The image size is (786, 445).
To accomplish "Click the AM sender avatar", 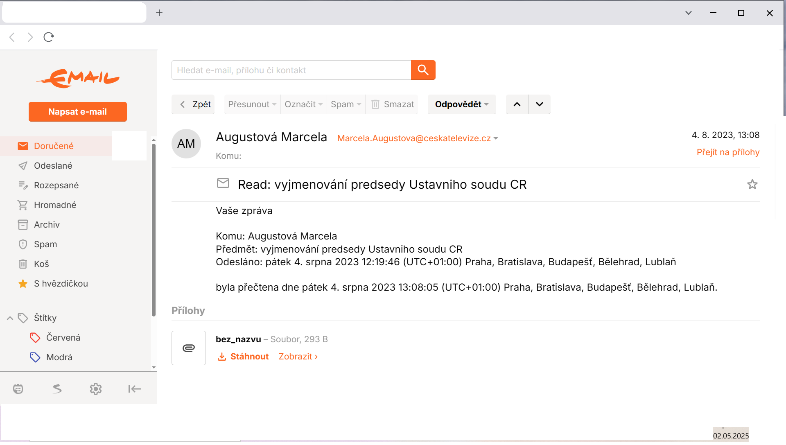I will point(186,144).
